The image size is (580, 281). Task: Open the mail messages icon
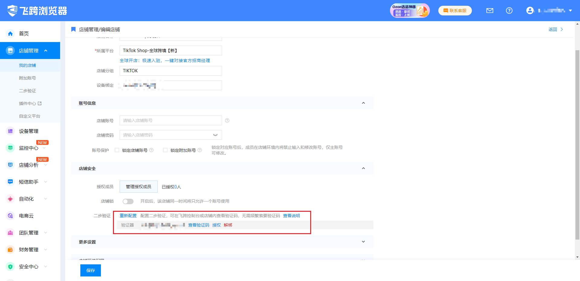pyautogui.click(x=490, y=11)
